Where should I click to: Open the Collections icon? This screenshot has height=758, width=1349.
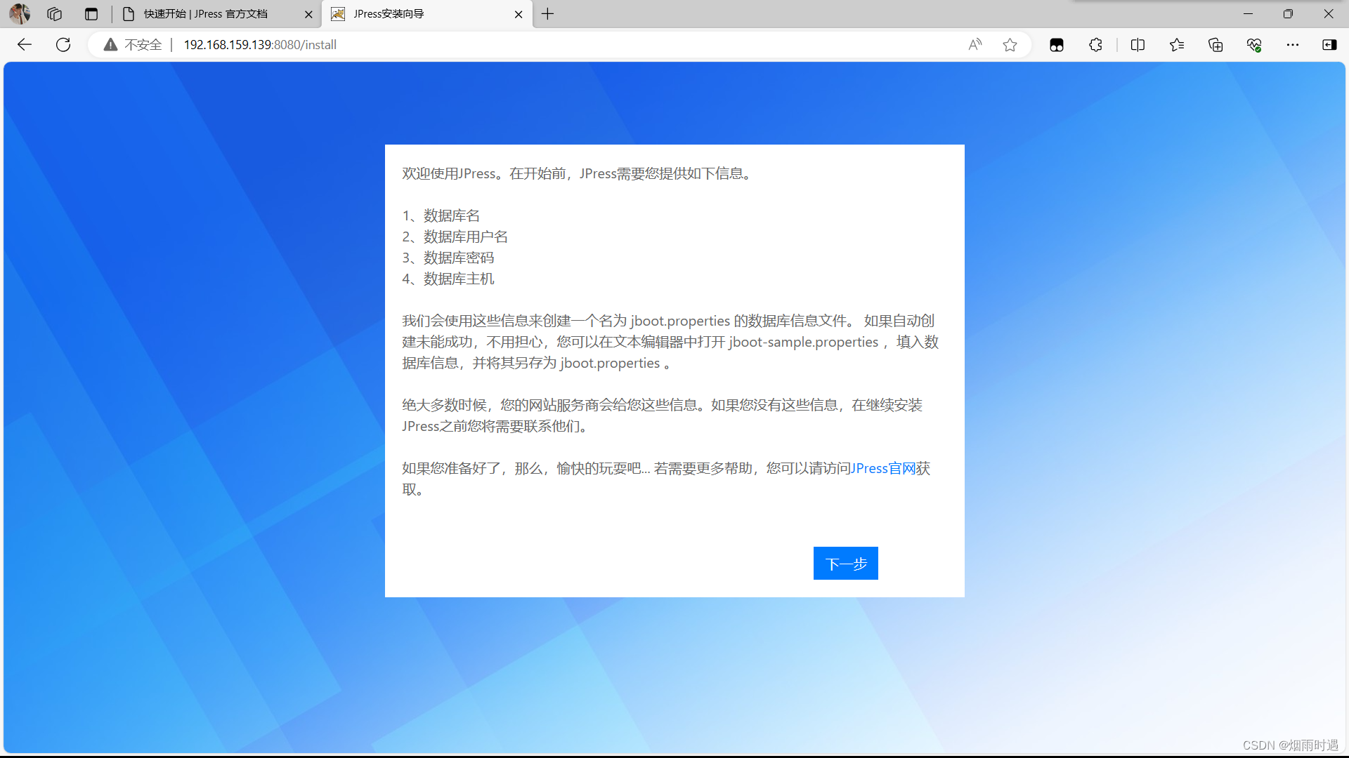coord(1216,45)
